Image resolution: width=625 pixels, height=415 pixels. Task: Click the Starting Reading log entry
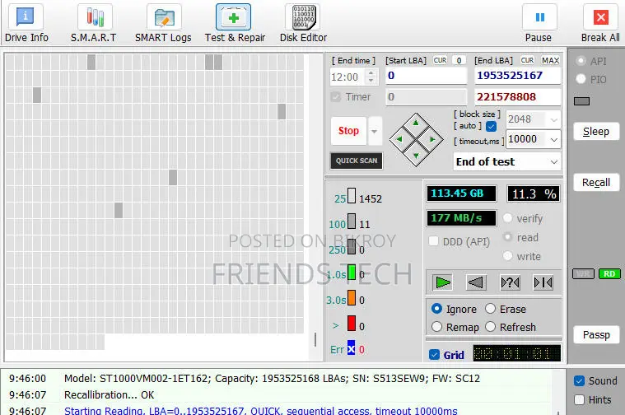point(261,410)
